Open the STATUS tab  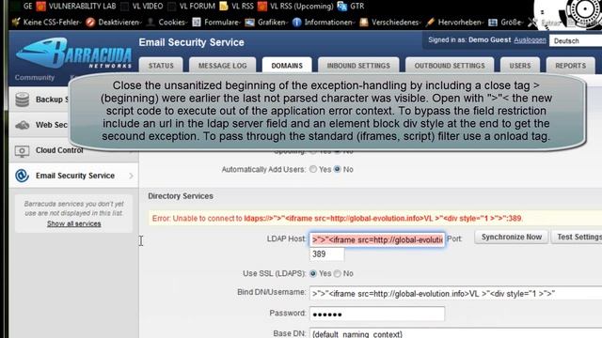pyautogui.click(x=161, y=66)
